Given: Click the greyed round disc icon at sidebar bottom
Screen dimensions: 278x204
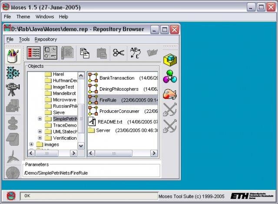Looking at the screenshot, I should tap(13, 172).
